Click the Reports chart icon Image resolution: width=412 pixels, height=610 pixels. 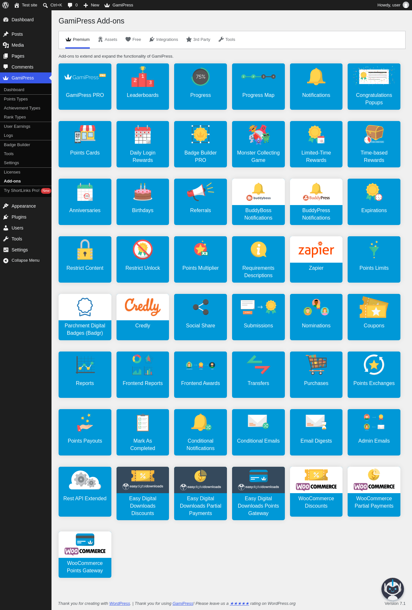click(85, 364)
